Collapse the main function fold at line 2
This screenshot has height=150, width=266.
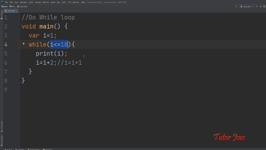point(20,27)
